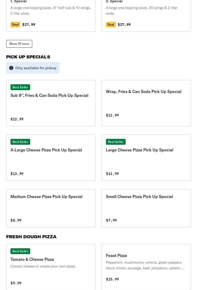Viewport: 197px width, 290px height.
Task: Choose X-Large Cheese Pizza Pick Up Special
Action: (51, 158)
